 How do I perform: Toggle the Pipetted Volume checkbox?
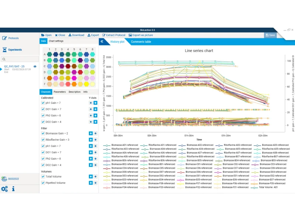pyautogui.click(x=43, y=183)
